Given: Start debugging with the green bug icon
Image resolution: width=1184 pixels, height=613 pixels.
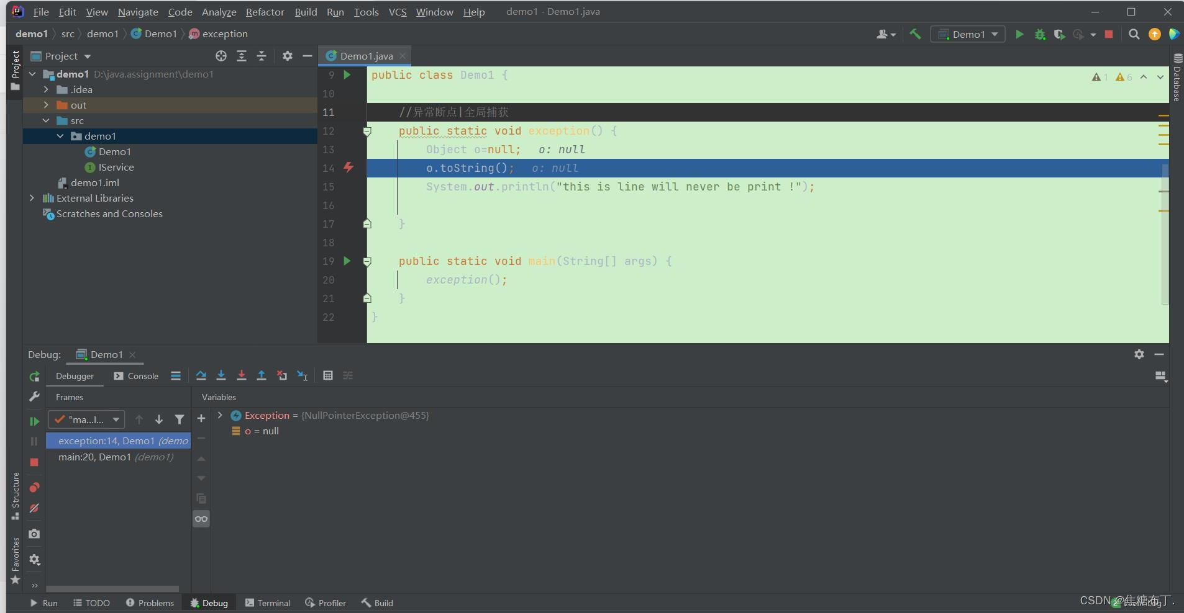Looking at the screenshot, I should pyautogui.click(x=1040, y=34).
